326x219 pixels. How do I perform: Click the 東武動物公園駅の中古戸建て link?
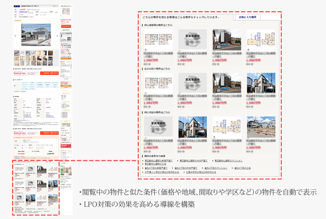click(x=193, y=160)
